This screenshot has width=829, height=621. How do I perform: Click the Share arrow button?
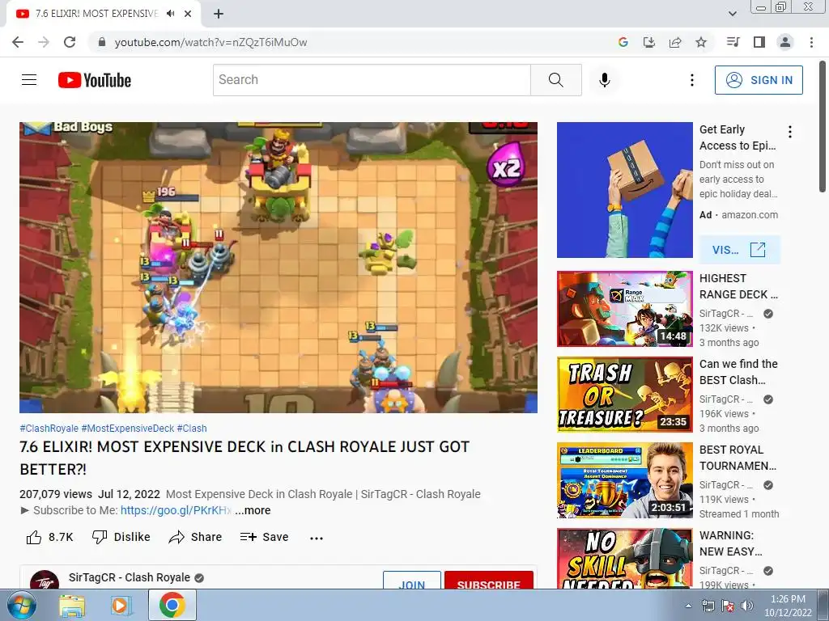tap(195, 537)
